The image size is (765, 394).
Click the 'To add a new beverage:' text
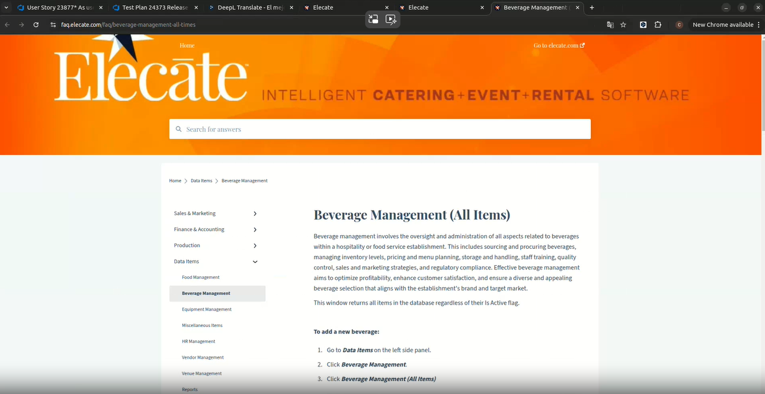pos(346,332)
